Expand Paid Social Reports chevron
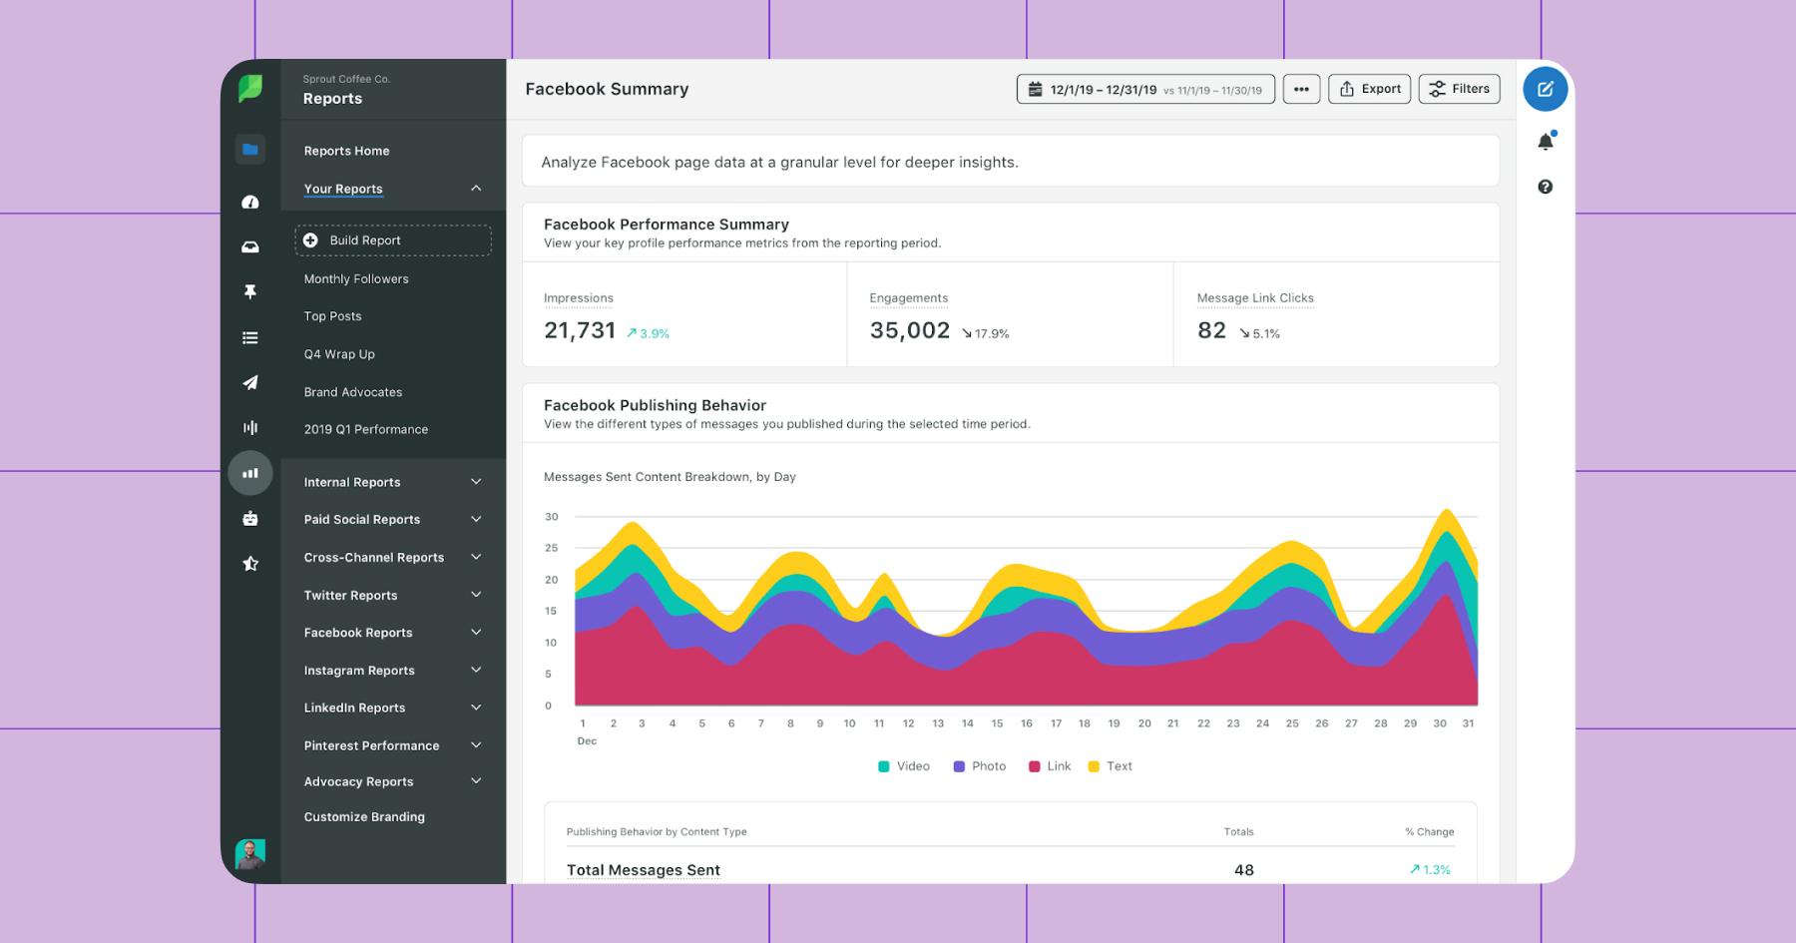 click(476, 519)
